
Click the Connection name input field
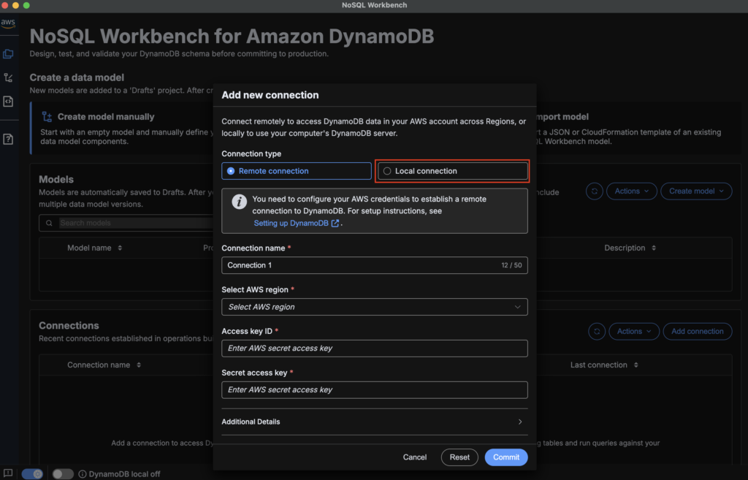(358, 265)
